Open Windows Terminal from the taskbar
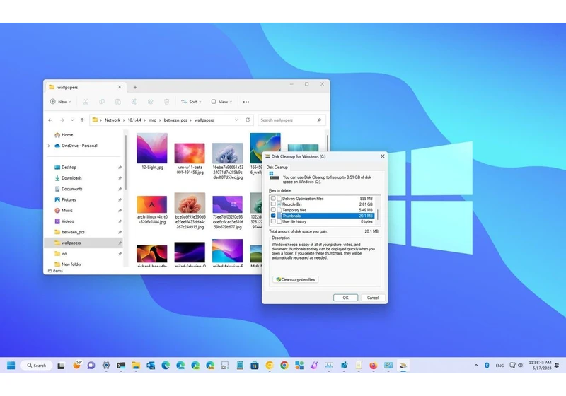This screenshot has height=396, width=566. (x=121, y=366)
